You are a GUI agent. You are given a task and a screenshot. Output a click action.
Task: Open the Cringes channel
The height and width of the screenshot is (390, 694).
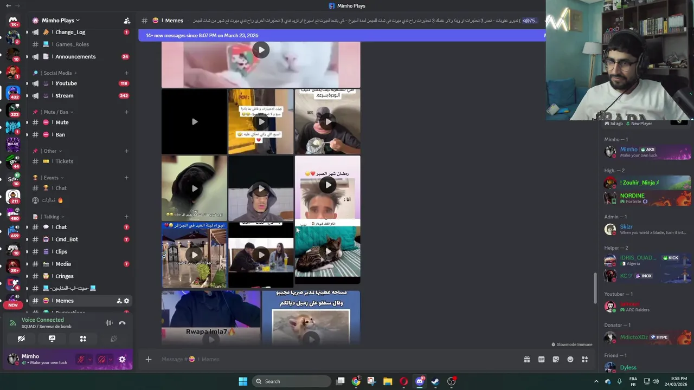(80, 276)
